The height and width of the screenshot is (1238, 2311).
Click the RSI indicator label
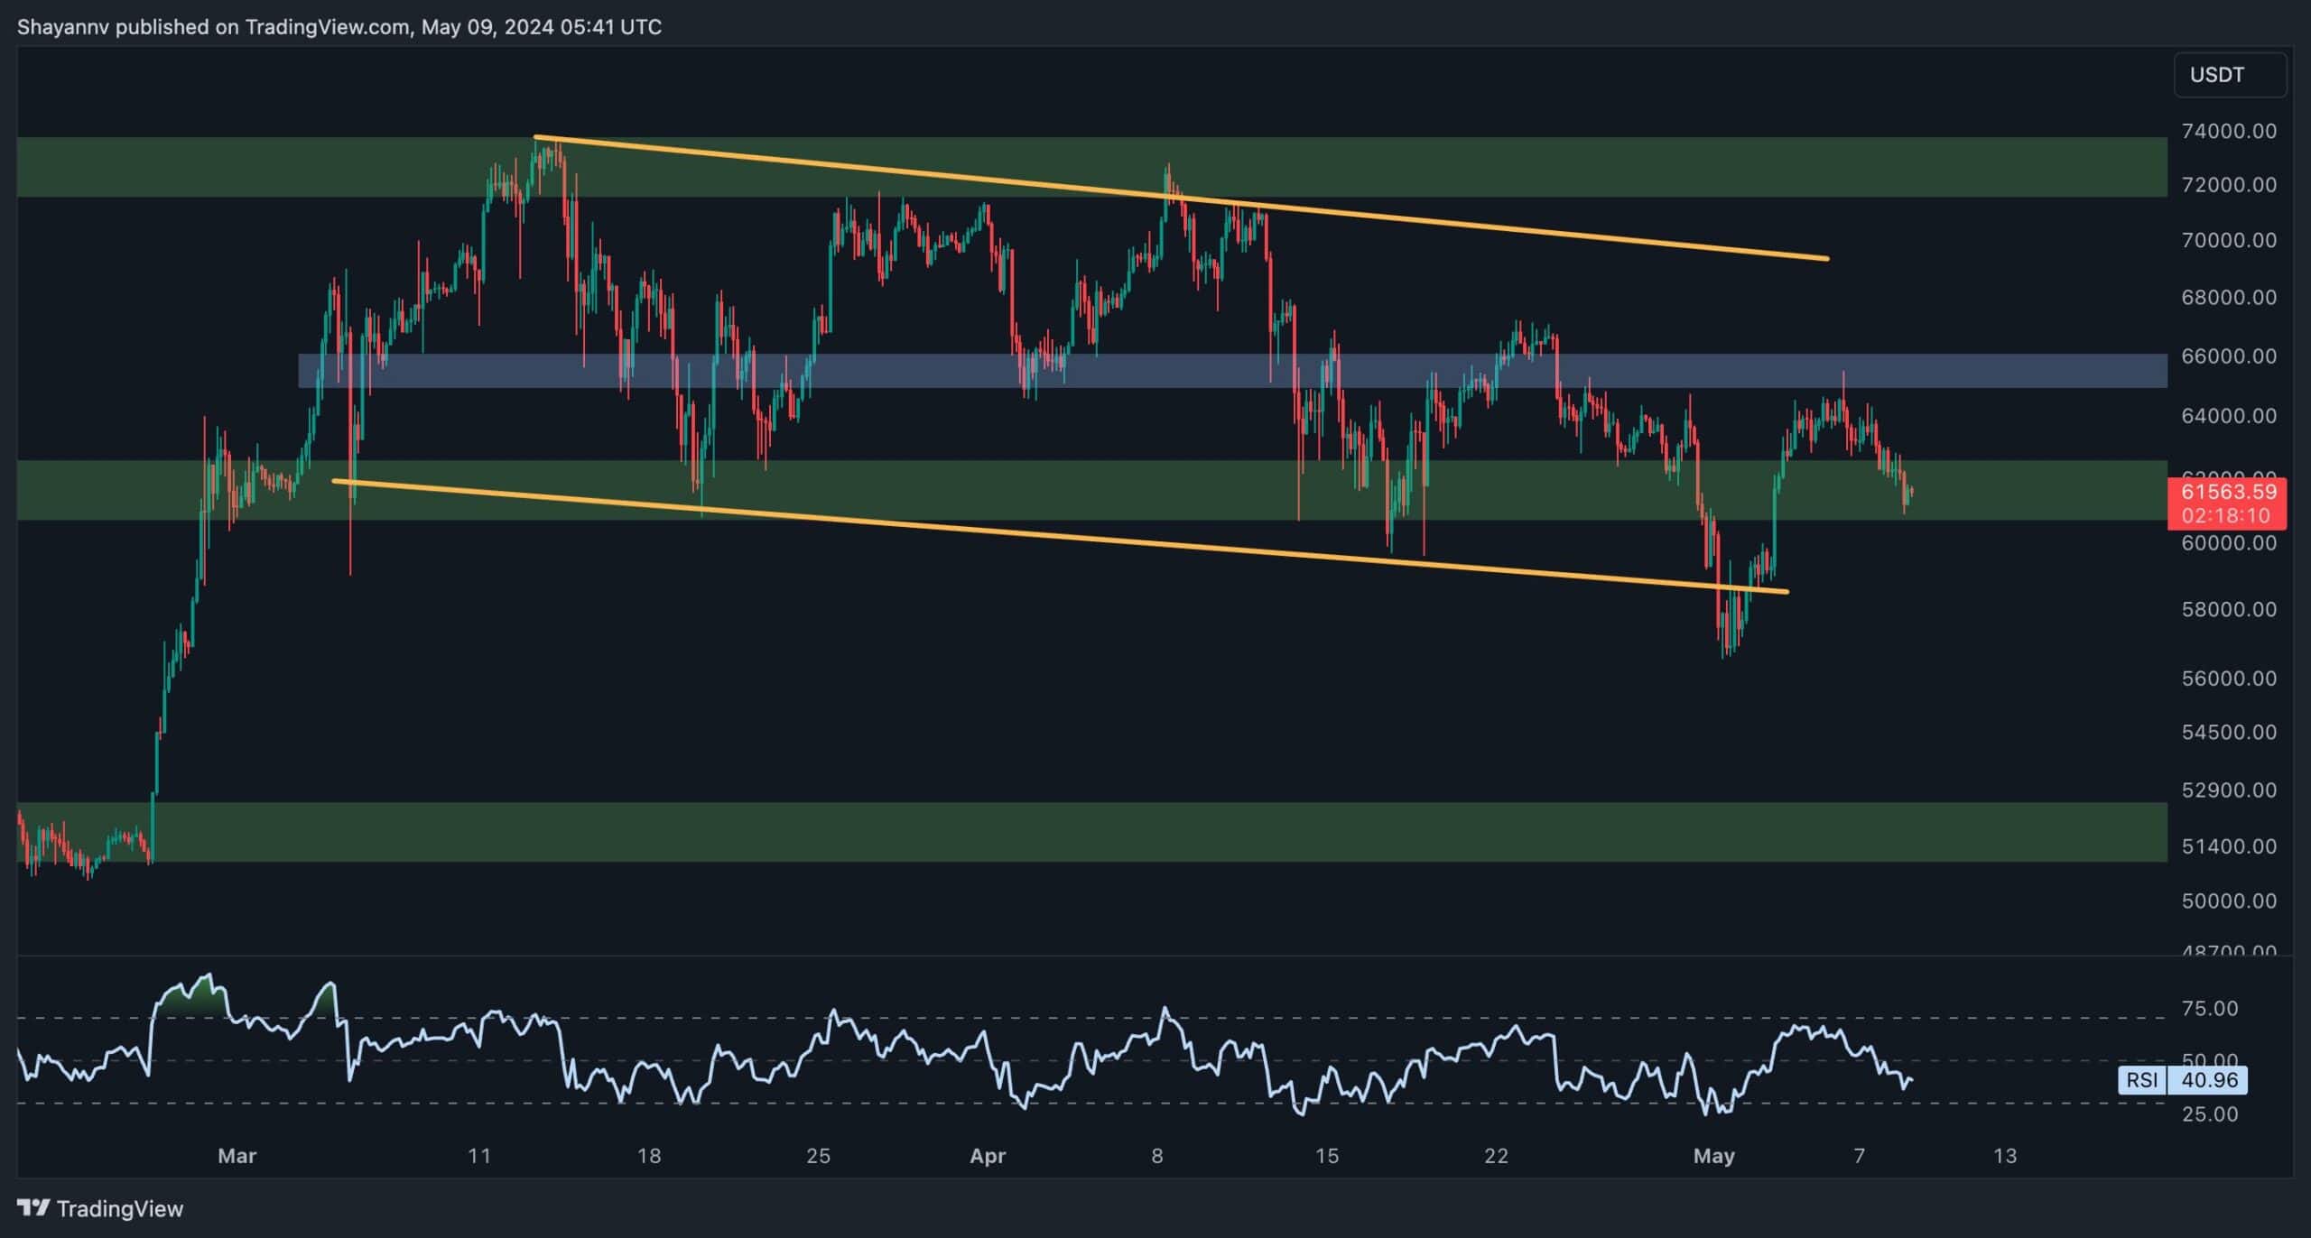[2142, 1080]
